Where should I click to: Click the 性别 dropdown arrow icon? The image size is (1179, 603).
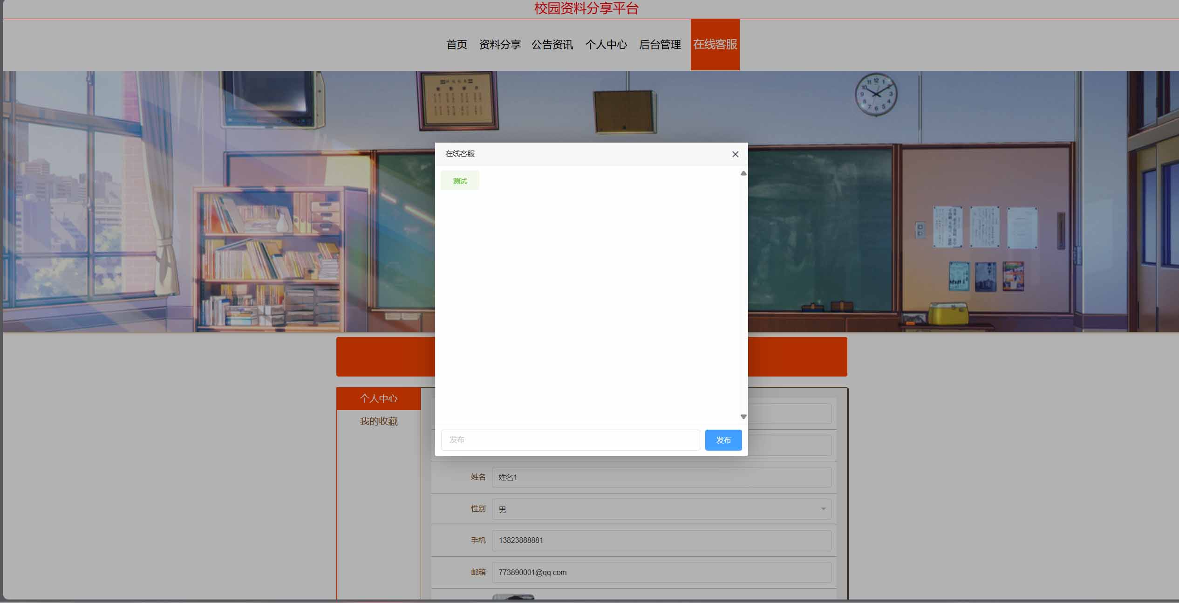[x=823, y=509]
